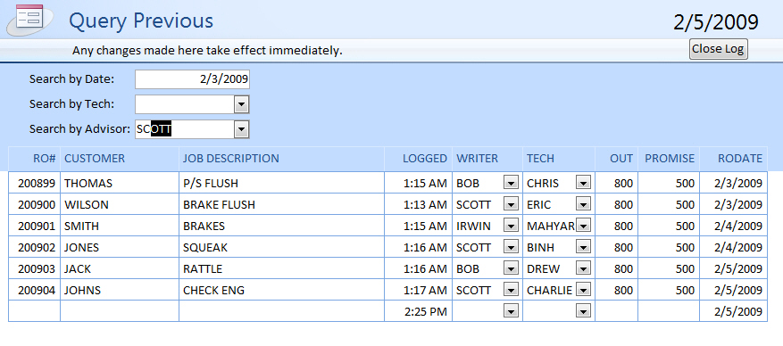Click job description BRAKE FLUSH
The width and height of the screenshot is (783, 346).
281,204
